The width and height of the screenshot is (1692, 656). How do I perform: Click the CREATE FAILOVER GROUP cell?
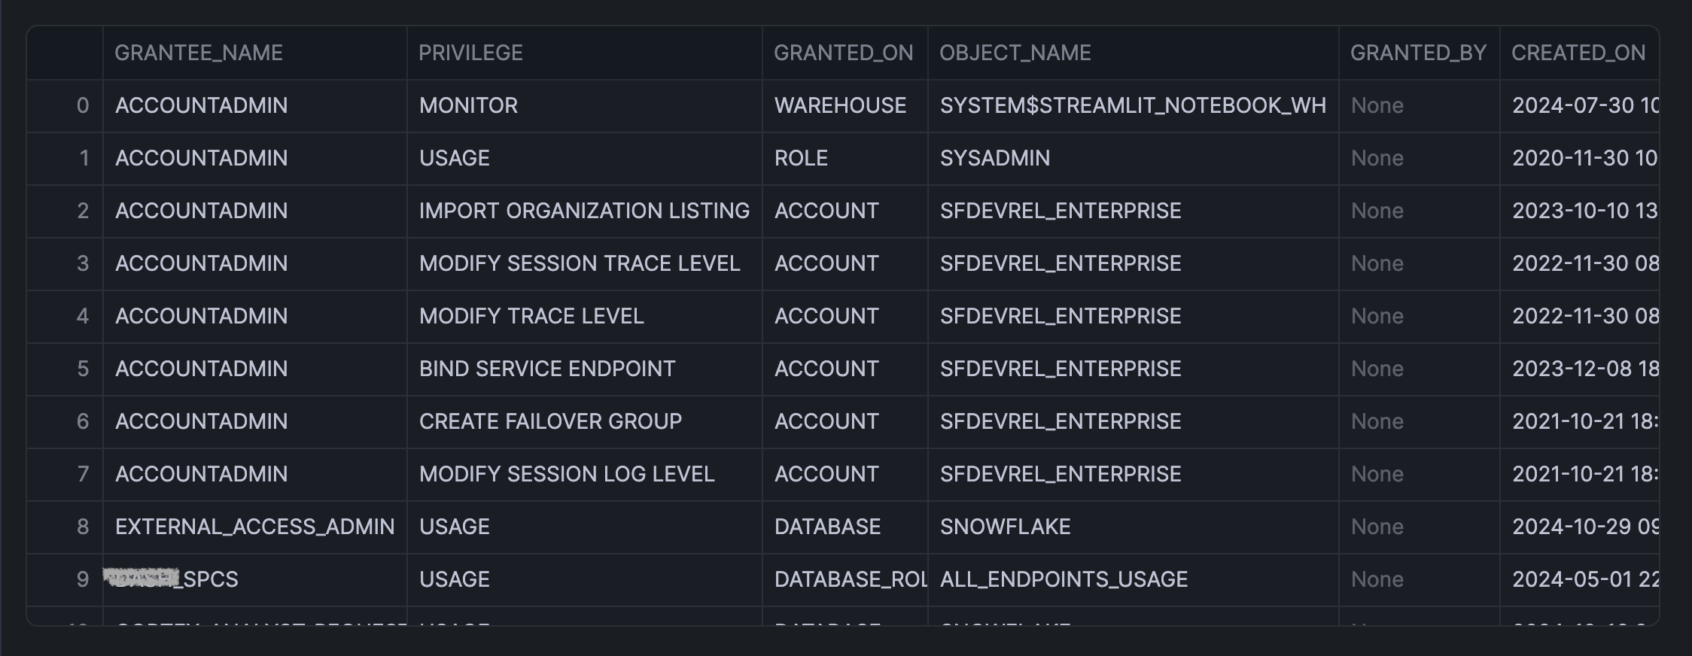pyautogui.click(x=550, y=421)
